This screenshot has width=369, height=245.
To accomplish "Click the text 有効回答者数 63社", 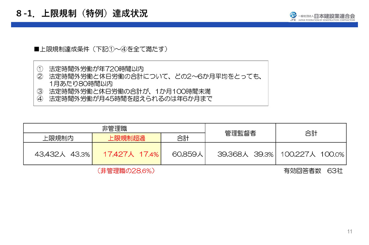I will (x=313, y=171).
